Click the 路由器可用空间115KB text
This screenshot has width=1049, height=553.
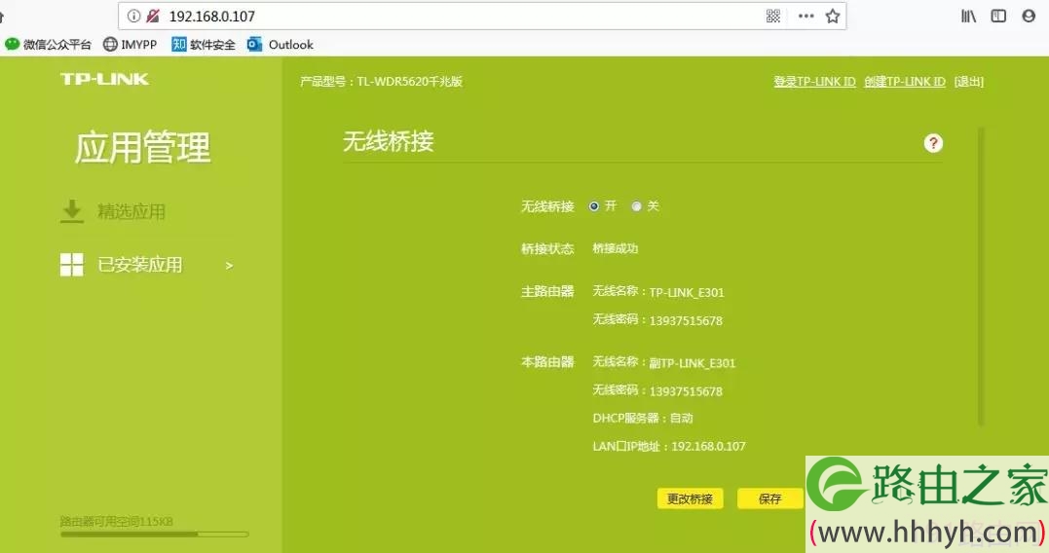[117, 522]
